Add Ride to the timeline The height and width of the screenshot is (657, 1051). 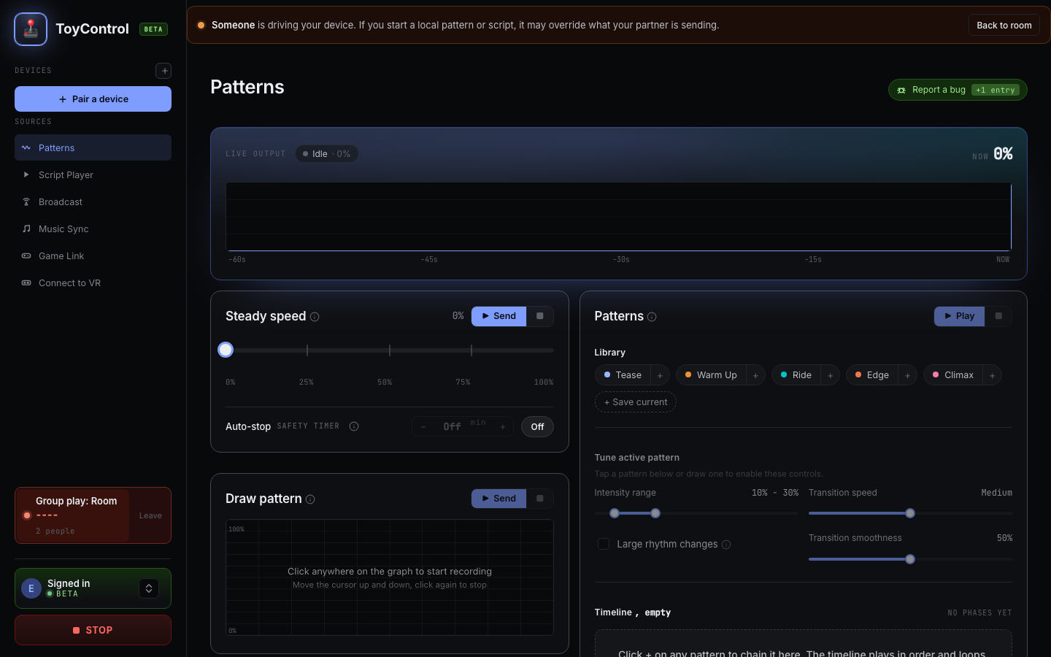tap(830, 375)
